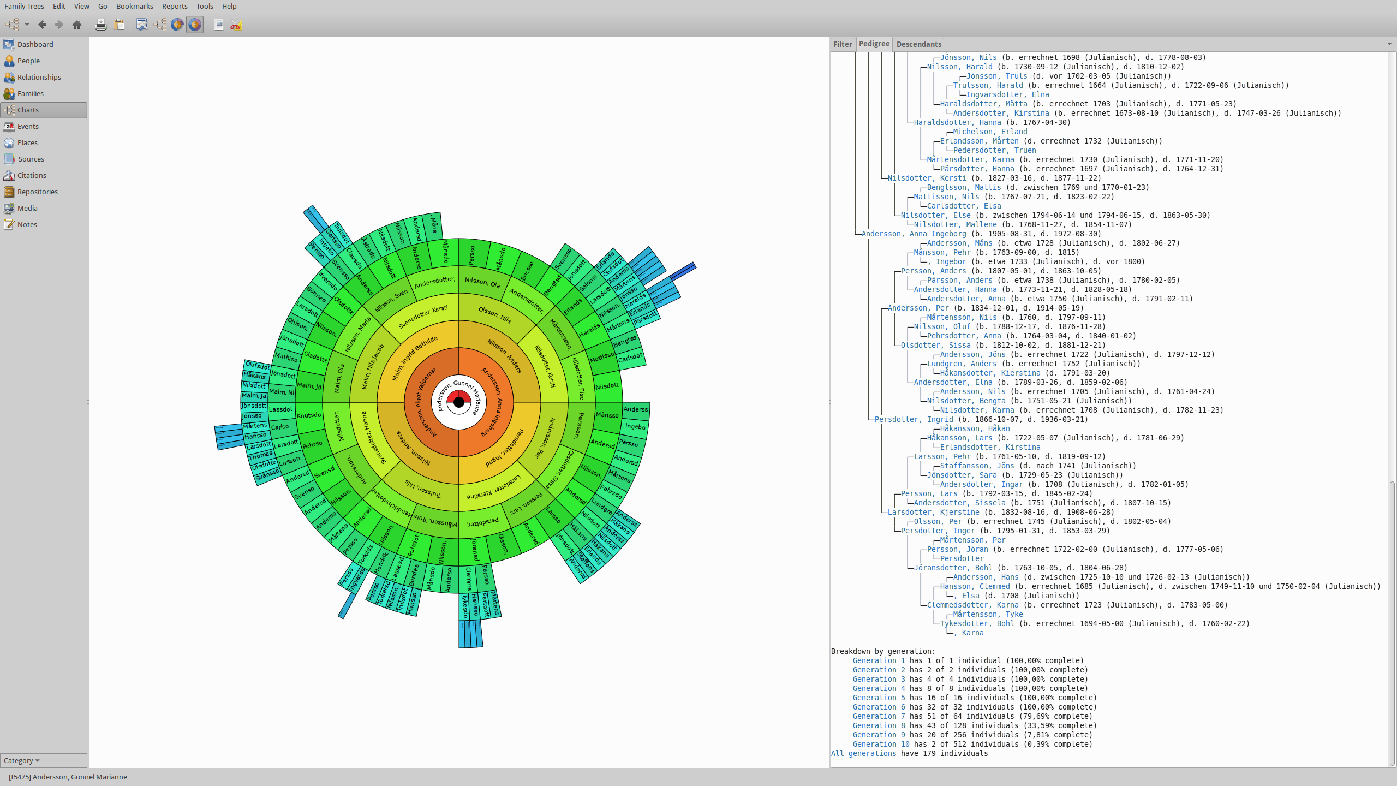This screenshot has height=786, width=1397.
Task: Open the sidebar tab menu arrow
Action: pyautogui.click(x=1389, y=44)
